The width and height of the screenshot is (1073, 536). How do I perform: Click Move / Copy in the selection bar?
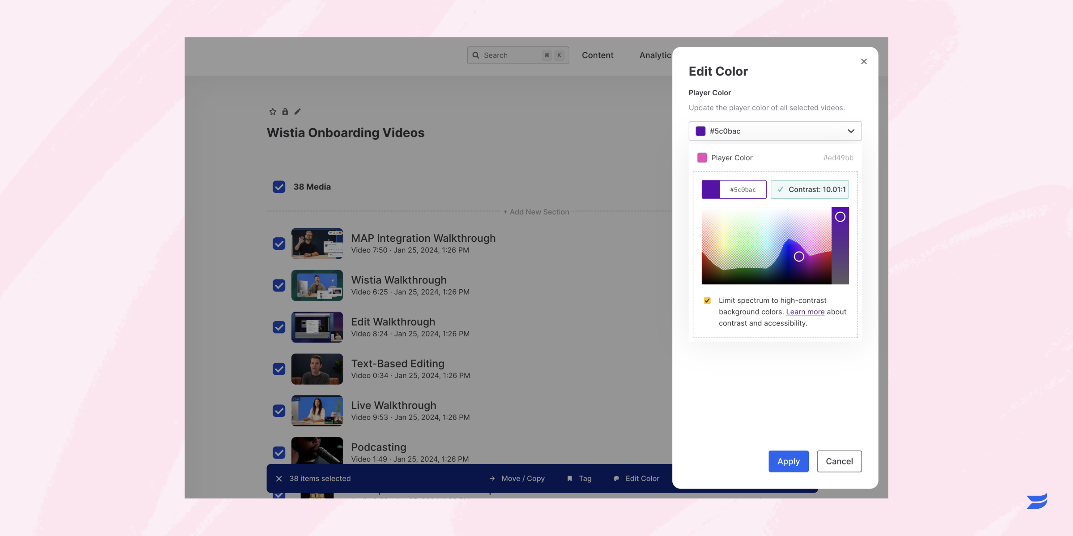[x=523, y=478]
